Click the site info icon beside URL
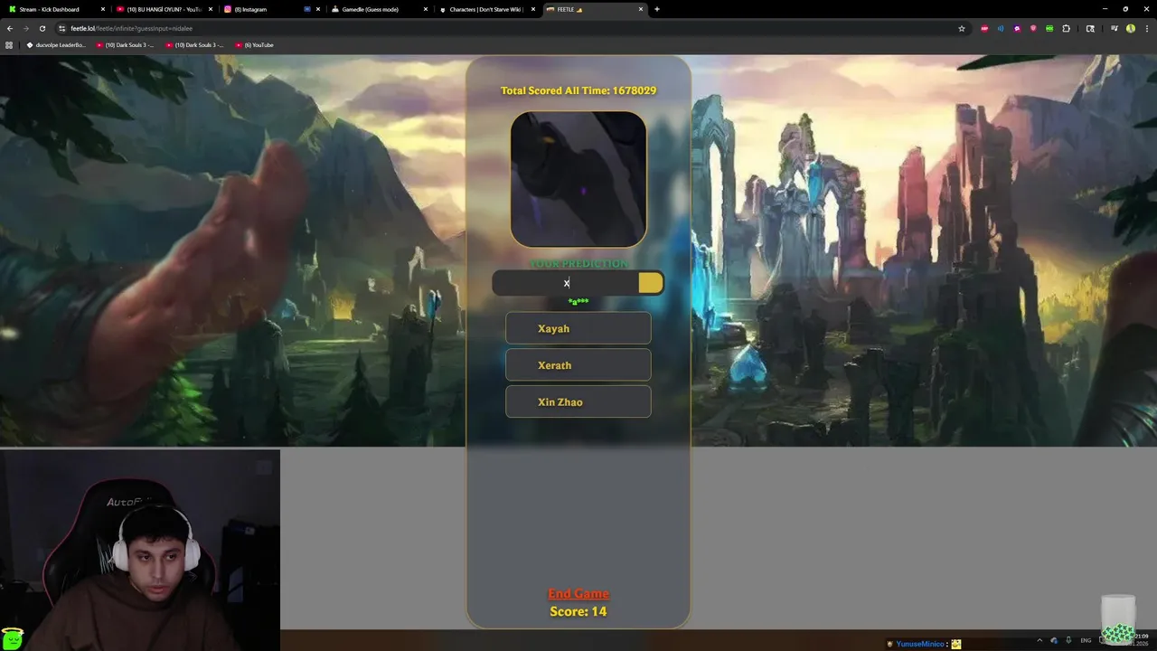Image resolution: width=1157 pixels, height=651 pixels. (62, 28)
